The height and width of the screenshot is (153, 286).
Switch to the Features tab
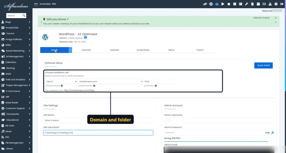[114, 50]
